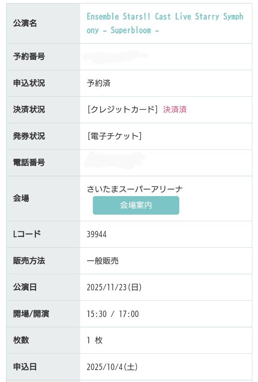Click the 公演名 row label
This screenshot has width=258, height=382.
pos(25,24)
